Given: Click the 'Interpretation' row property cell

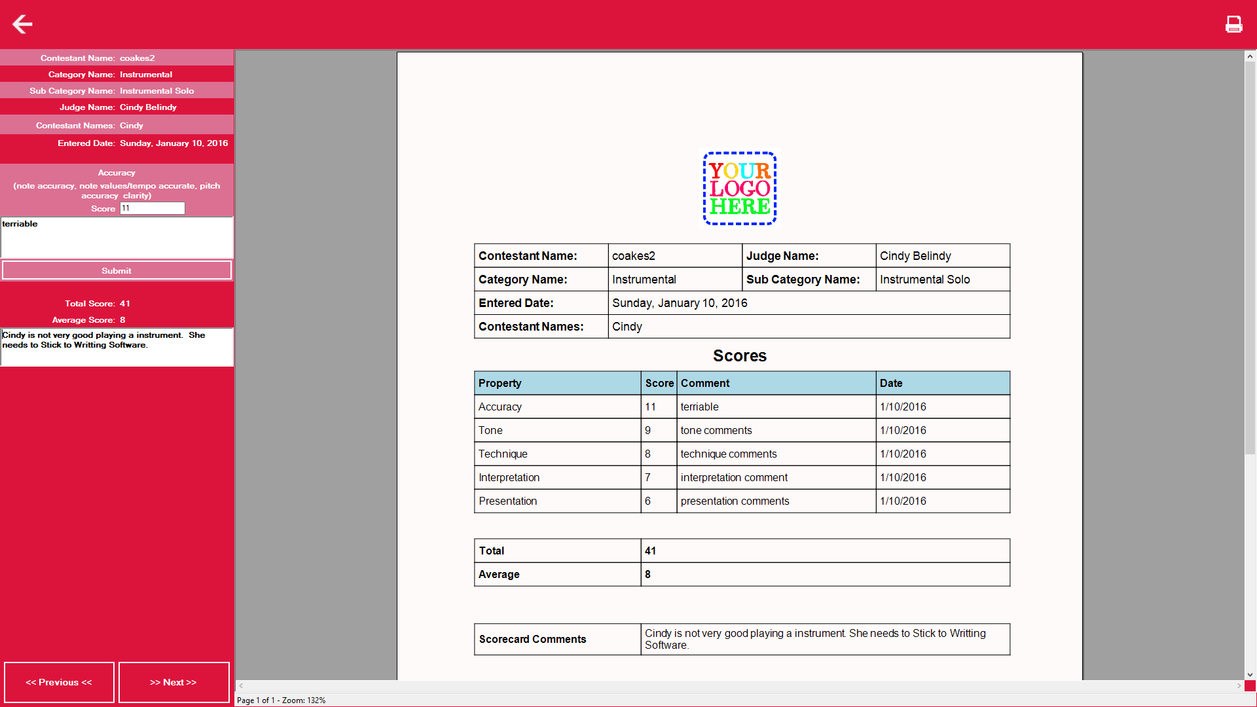Looking at the screenshot, I should coord(557,477).
